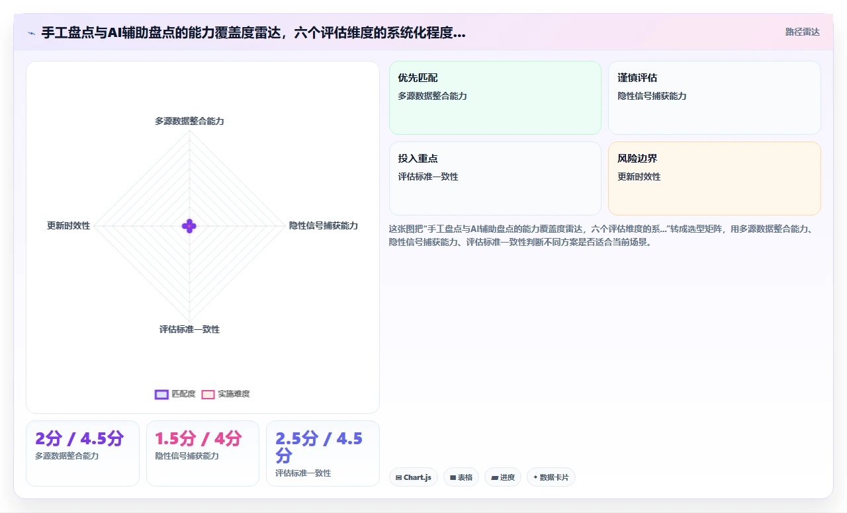Click the icon in the 进度 chip
This screenshot has width=847, height=513.
(494, 477)
